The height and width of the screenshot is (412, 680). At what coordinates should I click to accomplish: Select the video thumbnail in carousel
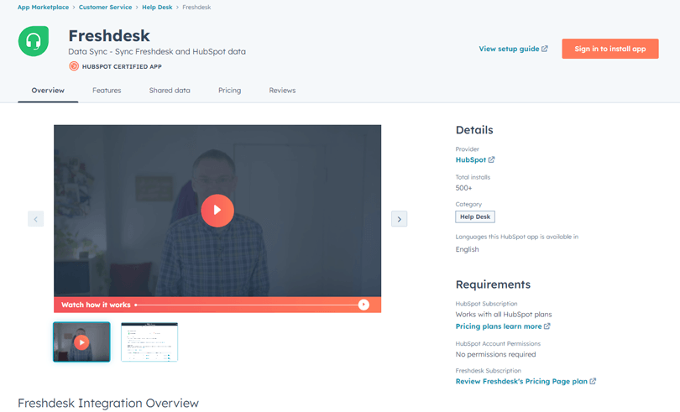[81, 342]
